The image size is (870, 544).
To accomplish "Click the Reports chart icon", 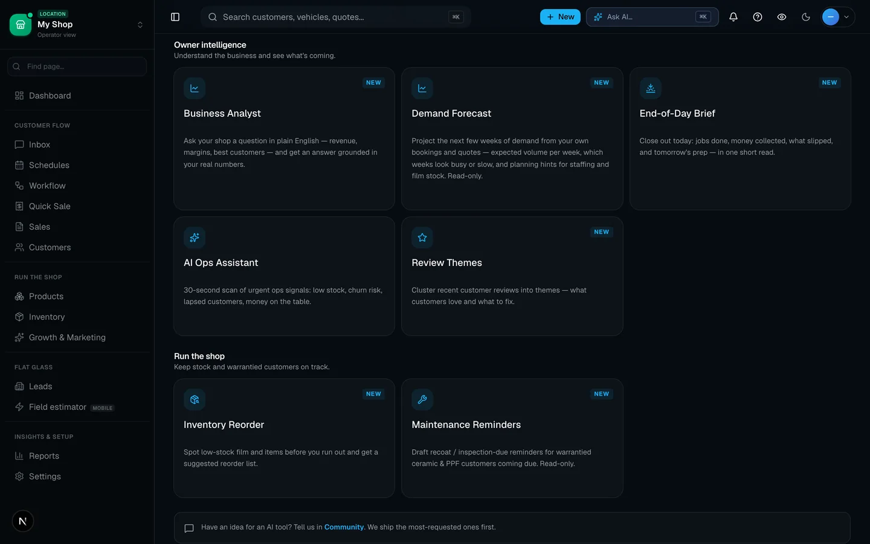I will [19, 456].
